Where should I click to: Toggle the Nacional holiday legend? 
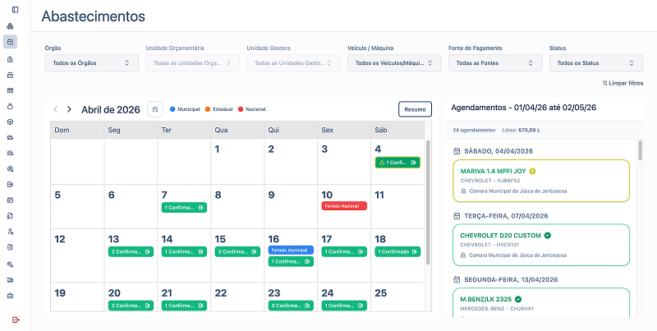click(252, 109)
